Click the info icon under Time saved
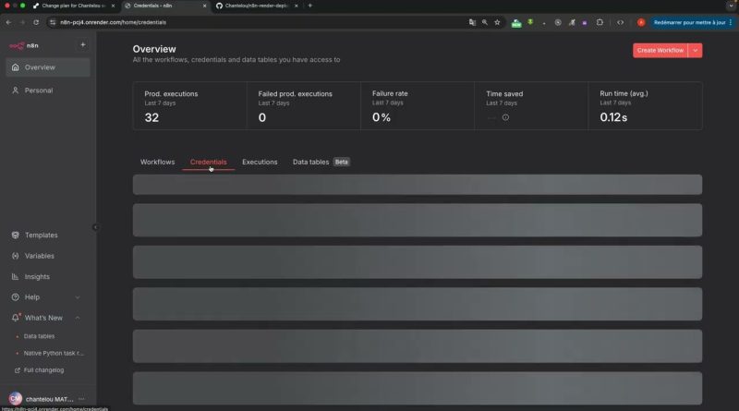The width and height of the screenshot is (739, 411). tap(505, 117)
